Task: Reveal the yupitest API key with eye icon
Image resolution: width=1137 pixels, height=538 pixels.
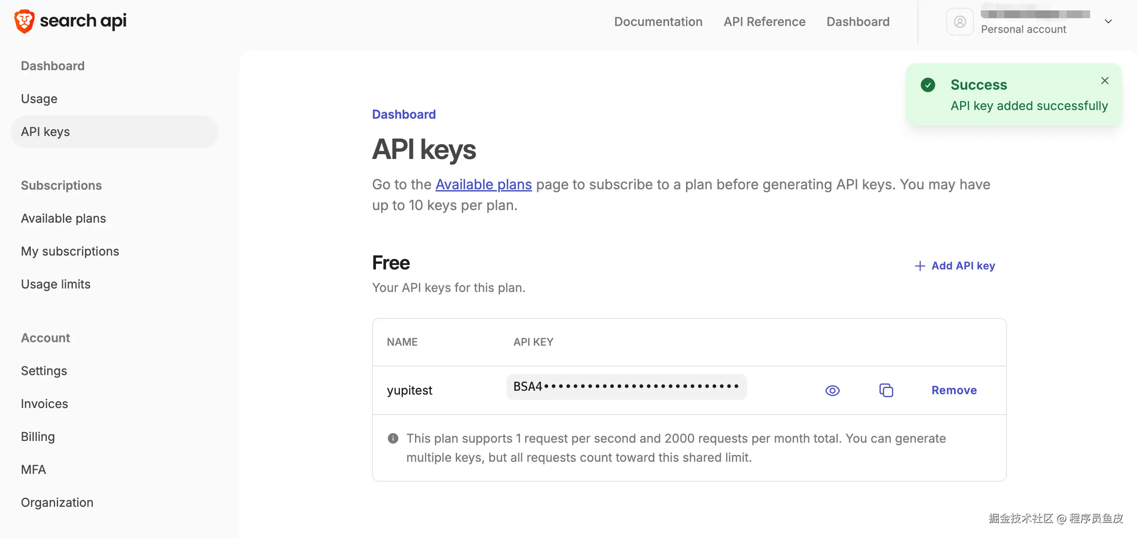Action: [x=832, y=390]
